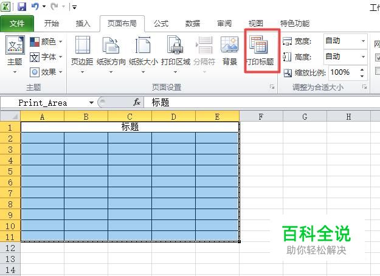The width and height of the screenshot is (380, 276).
Task: Click the Undo arrow icon
Action: pos(35,7)
